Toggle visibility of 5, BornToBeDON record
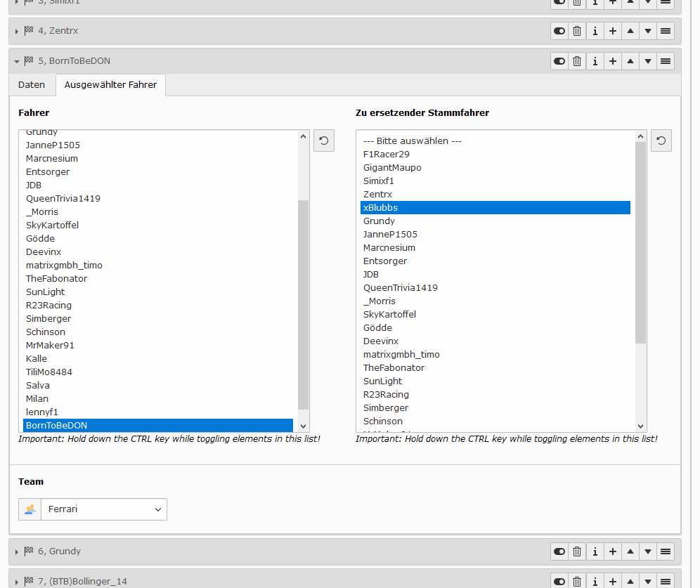Screen dimensions: 700x588 559,61
